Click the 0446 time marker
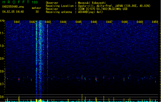 [x=94, y=22]
